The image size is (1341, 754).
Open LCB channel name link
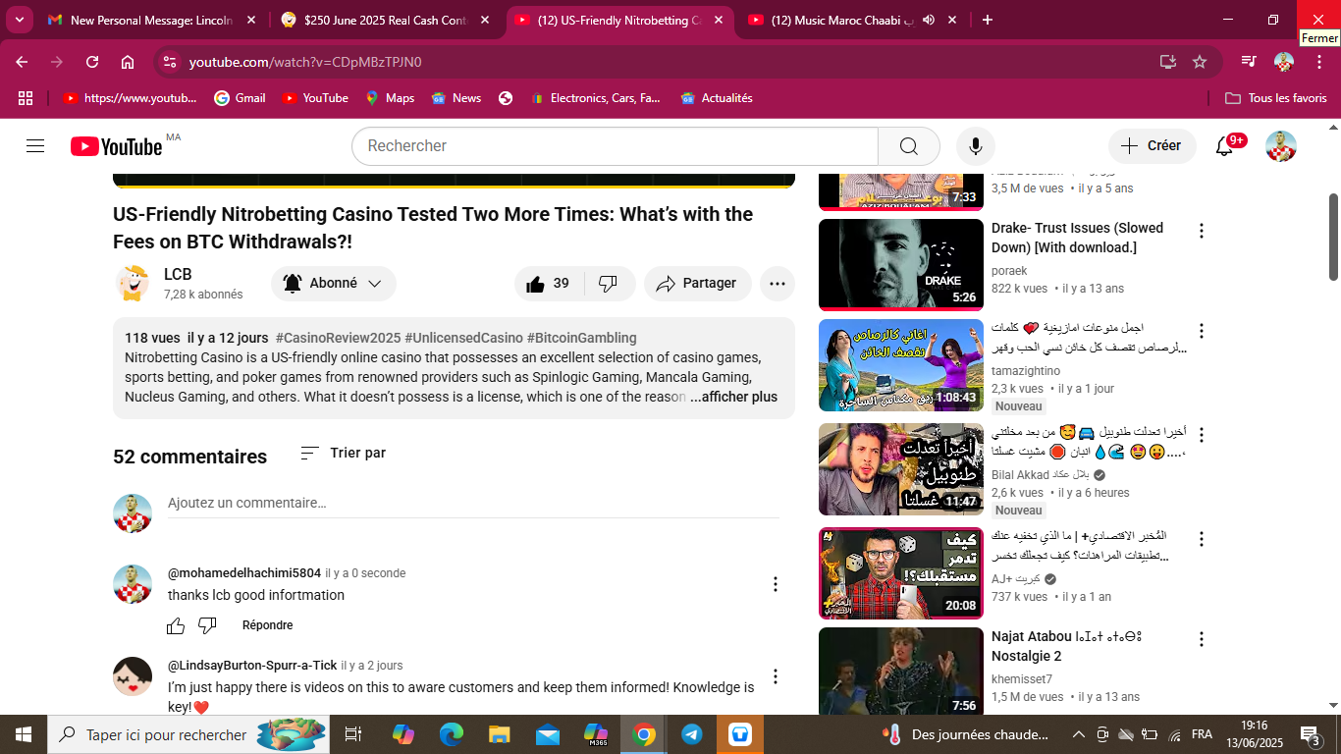(178, 275)
